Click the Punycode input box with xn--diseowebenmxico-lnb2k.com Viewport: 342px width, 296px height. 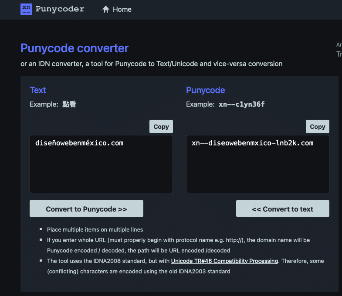coord(257,164)
